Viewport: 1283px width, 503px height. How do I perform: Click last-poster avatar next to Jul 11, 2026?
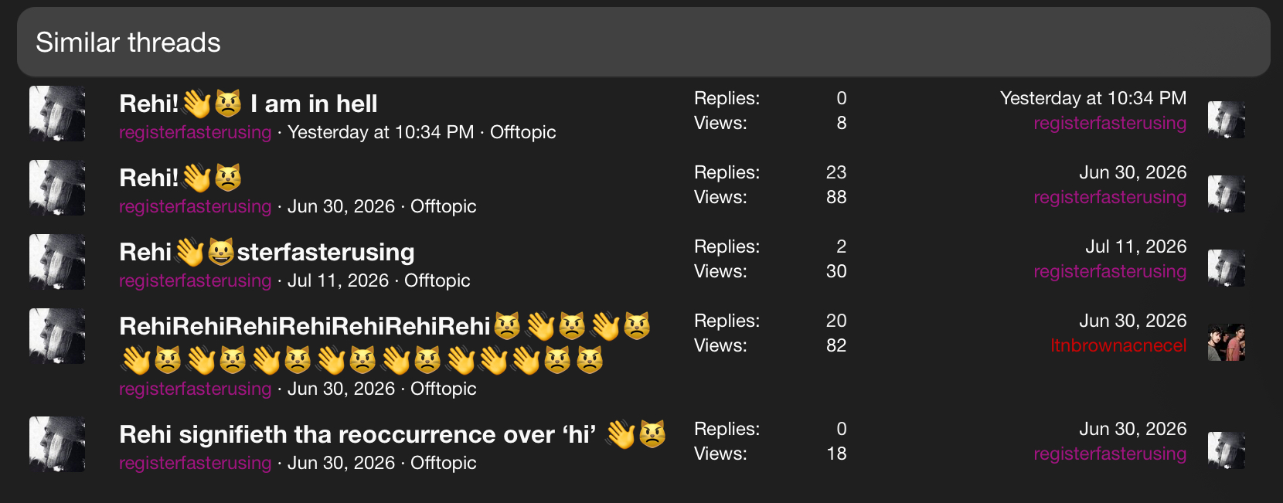(1227, 268)
